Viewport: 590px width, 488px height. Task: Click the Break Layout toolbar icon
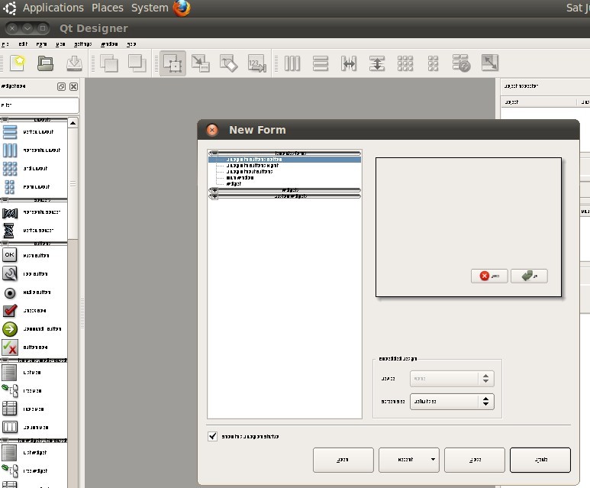pos(461,63)
